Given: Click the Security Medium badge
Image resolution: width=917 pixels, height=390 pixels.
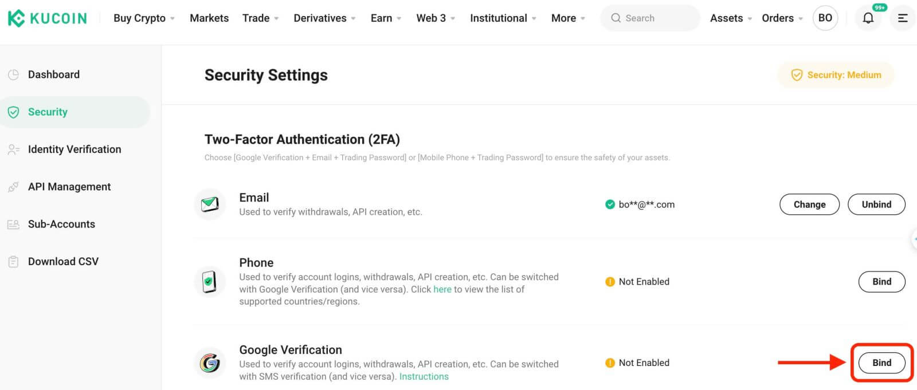Looking at the screenshot, I should (x=836, y=75).
